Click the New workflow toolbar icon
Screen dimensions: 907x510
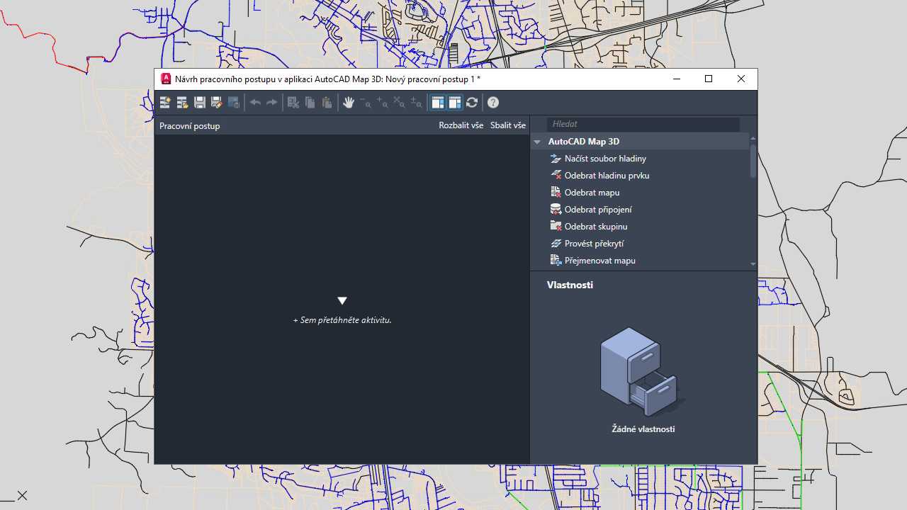[165, 103]
